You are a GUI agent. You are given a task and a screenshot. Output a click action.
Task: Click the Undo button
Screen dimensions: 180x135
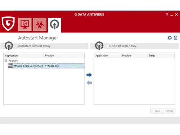[170, 111]
